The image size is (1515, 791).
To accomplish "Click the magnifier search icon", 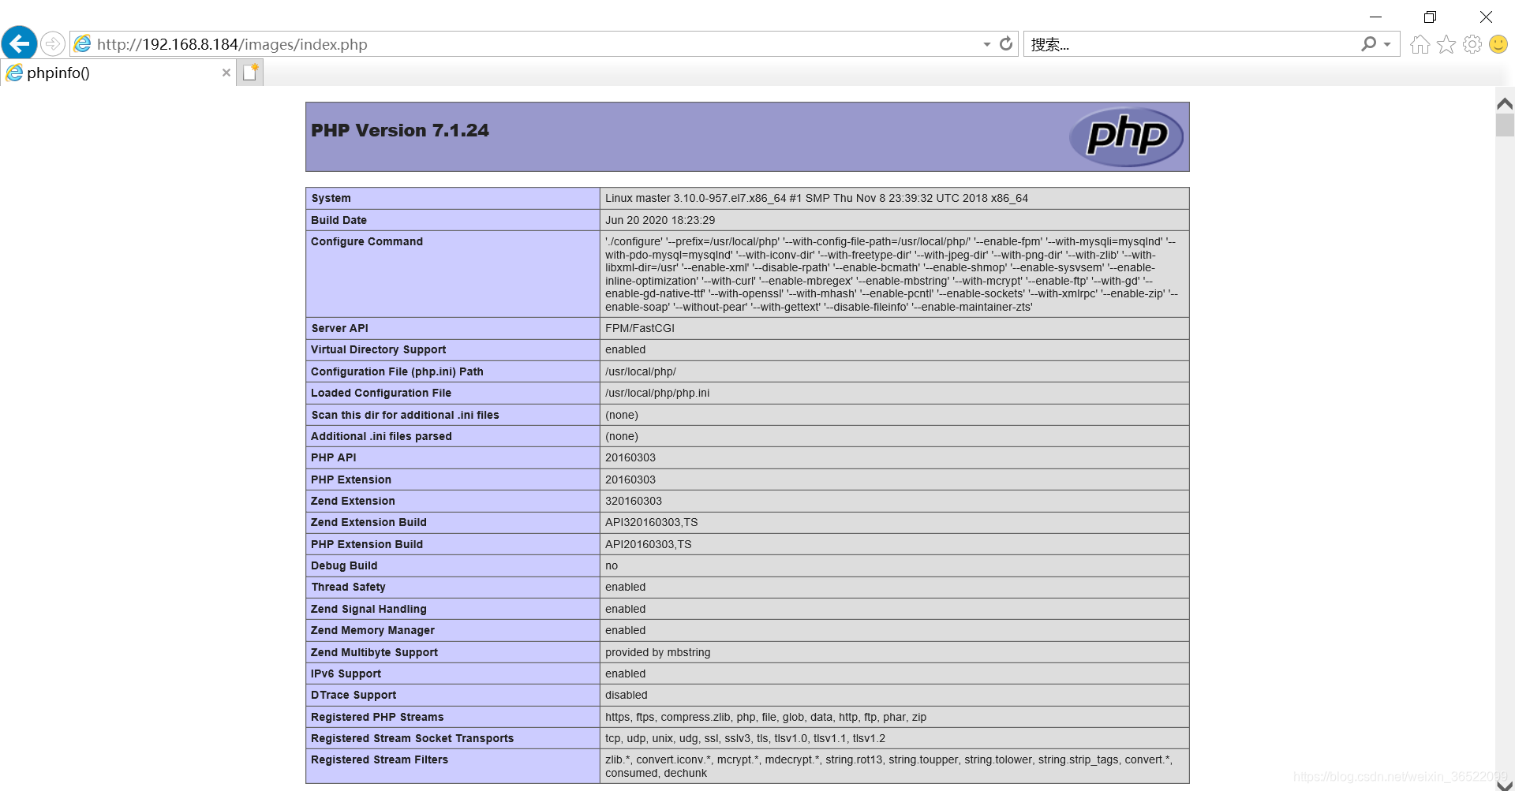I will tap(1368, 44).
